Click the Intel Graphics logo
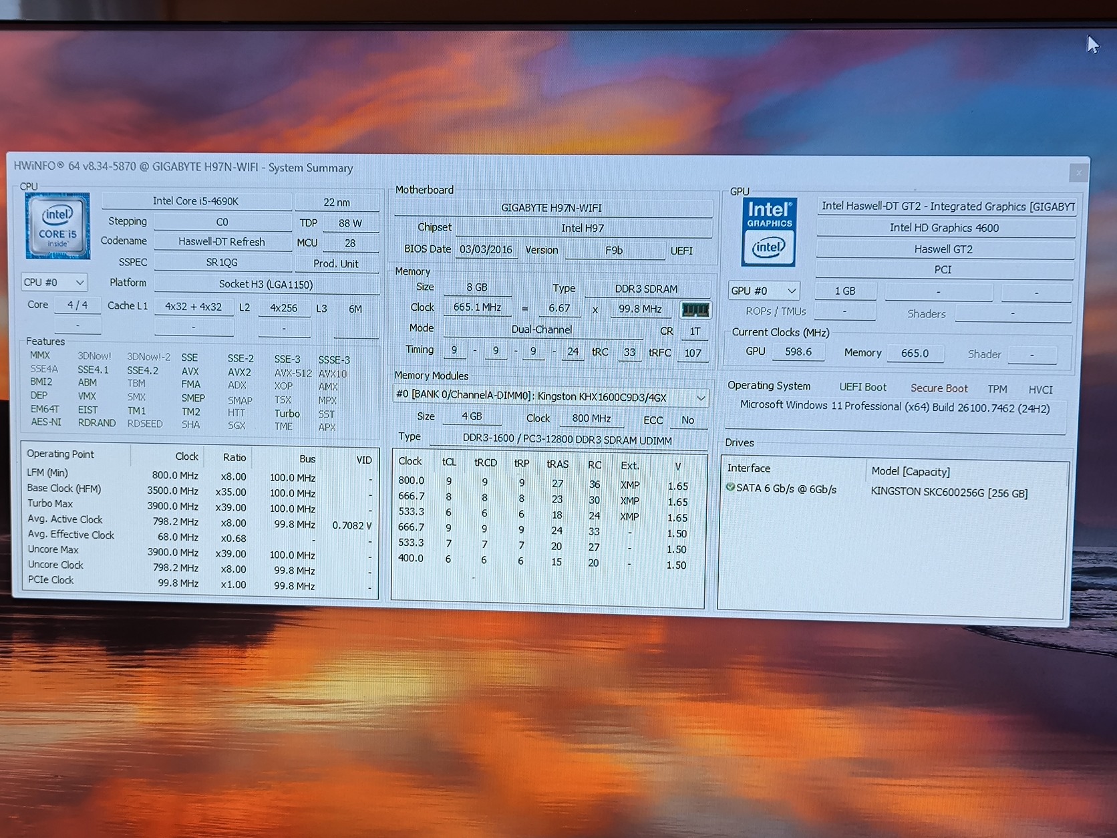Viewport: 1117px width, 838px height. click(x=769, y=231)
